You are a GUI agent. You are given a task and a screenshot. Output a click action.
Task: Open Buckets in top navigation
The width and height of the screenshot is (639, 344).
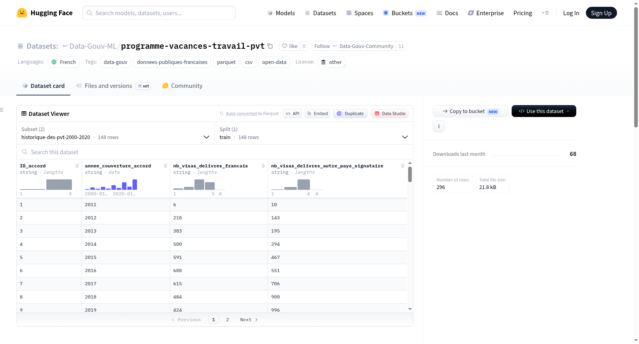[x=405, y=13]
